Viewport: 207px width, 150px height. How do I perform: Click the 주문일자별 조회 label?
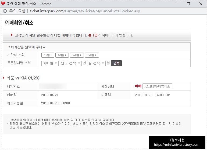pyautogui.click(x=19, y=63)
